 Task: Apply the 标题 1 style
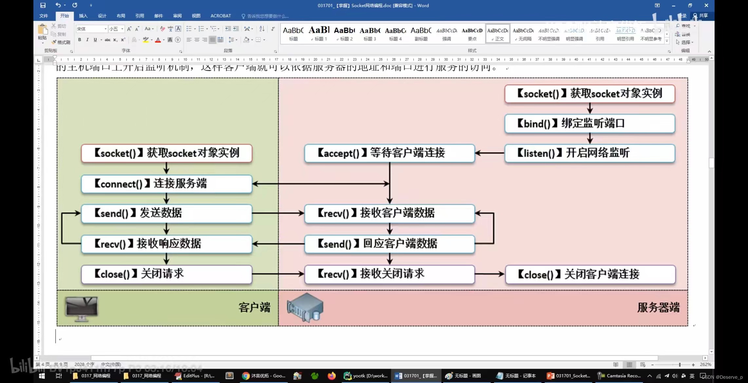319,34
